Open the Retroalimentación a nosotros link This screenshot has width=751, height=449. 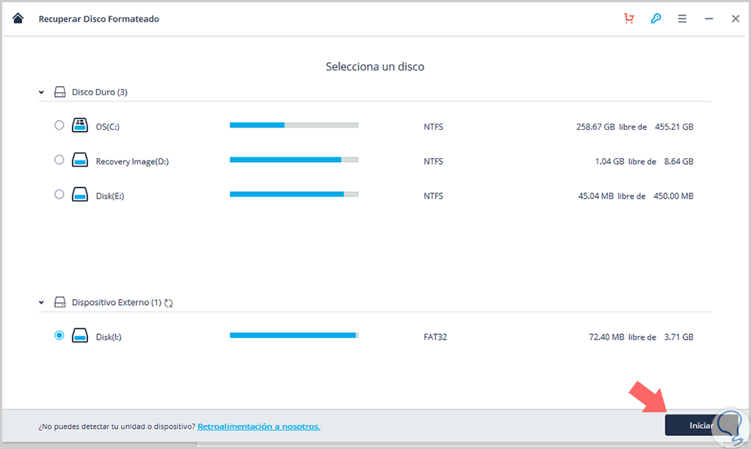coord(258,427)
